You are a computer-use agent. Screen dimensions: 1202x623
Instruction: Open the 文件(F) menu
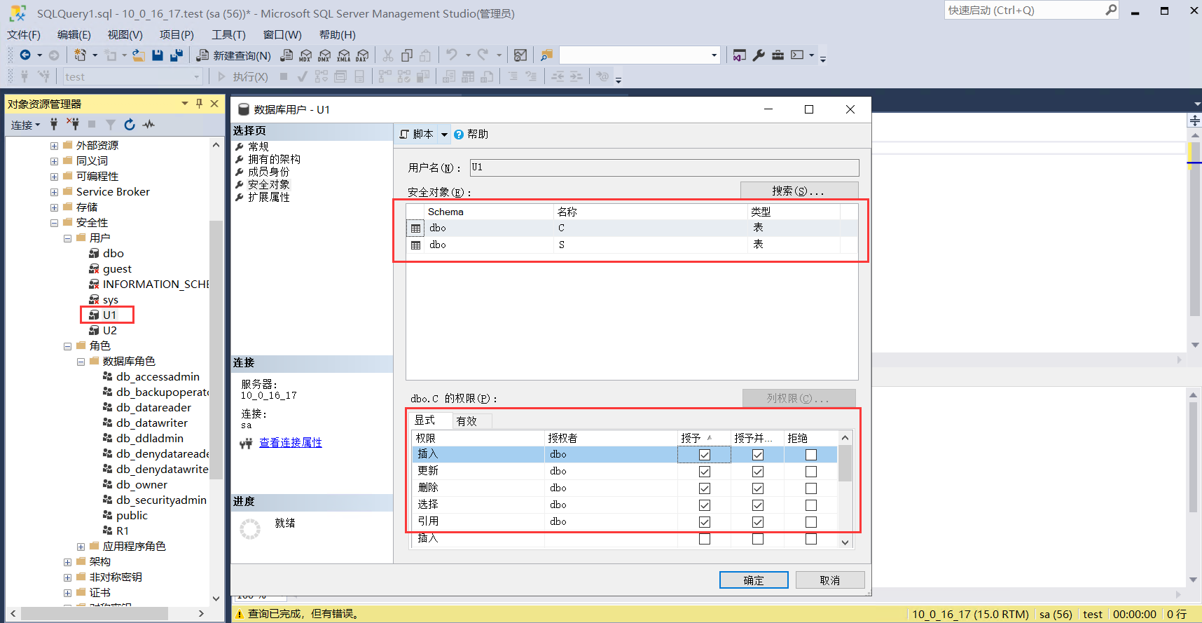(x=24, y=34)
